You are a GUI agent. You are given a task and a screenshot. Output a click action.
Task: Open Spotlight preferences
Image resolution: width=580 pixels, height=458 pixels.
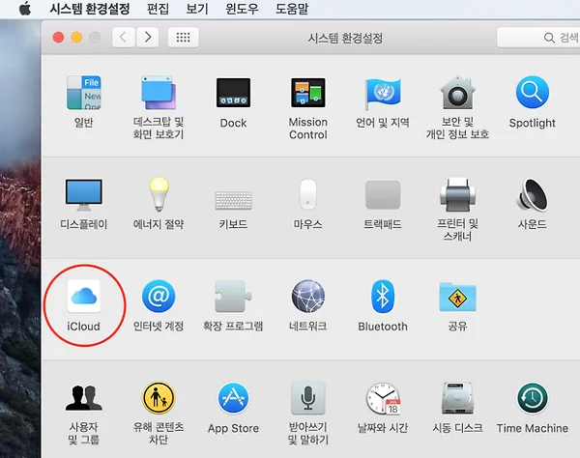point(532,101)
